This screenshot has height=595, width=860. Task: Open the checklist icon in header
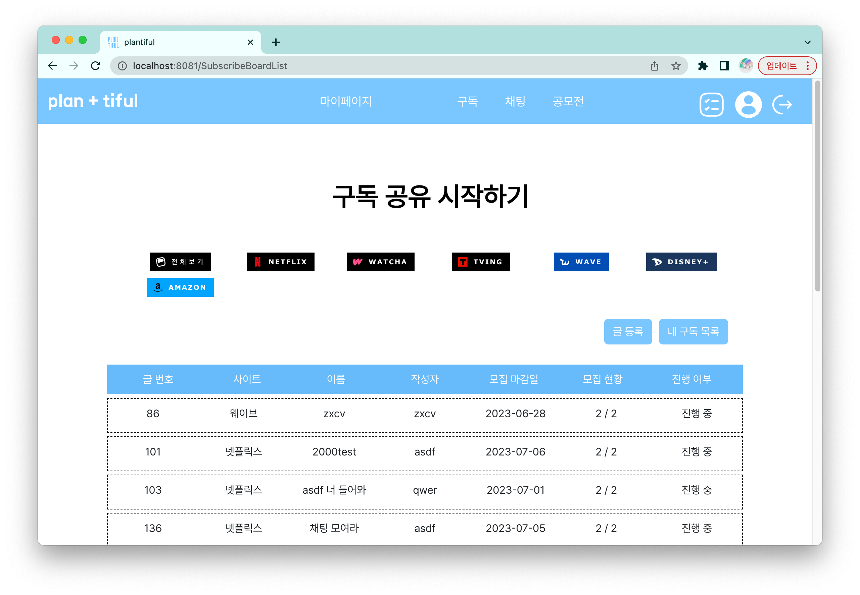[x=711, y=105]
